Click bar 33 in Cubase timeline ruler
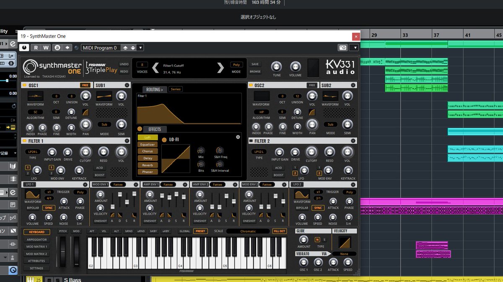503x282 pixels. click(405, 36)
